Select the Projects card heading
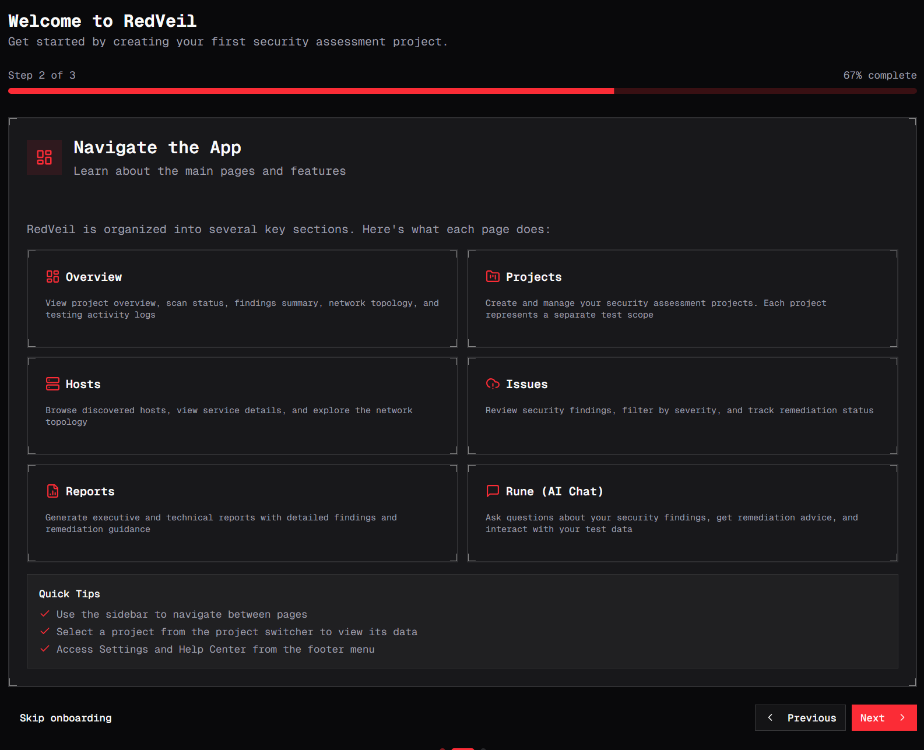Screen dimensions: 924x750 point(533,277)
